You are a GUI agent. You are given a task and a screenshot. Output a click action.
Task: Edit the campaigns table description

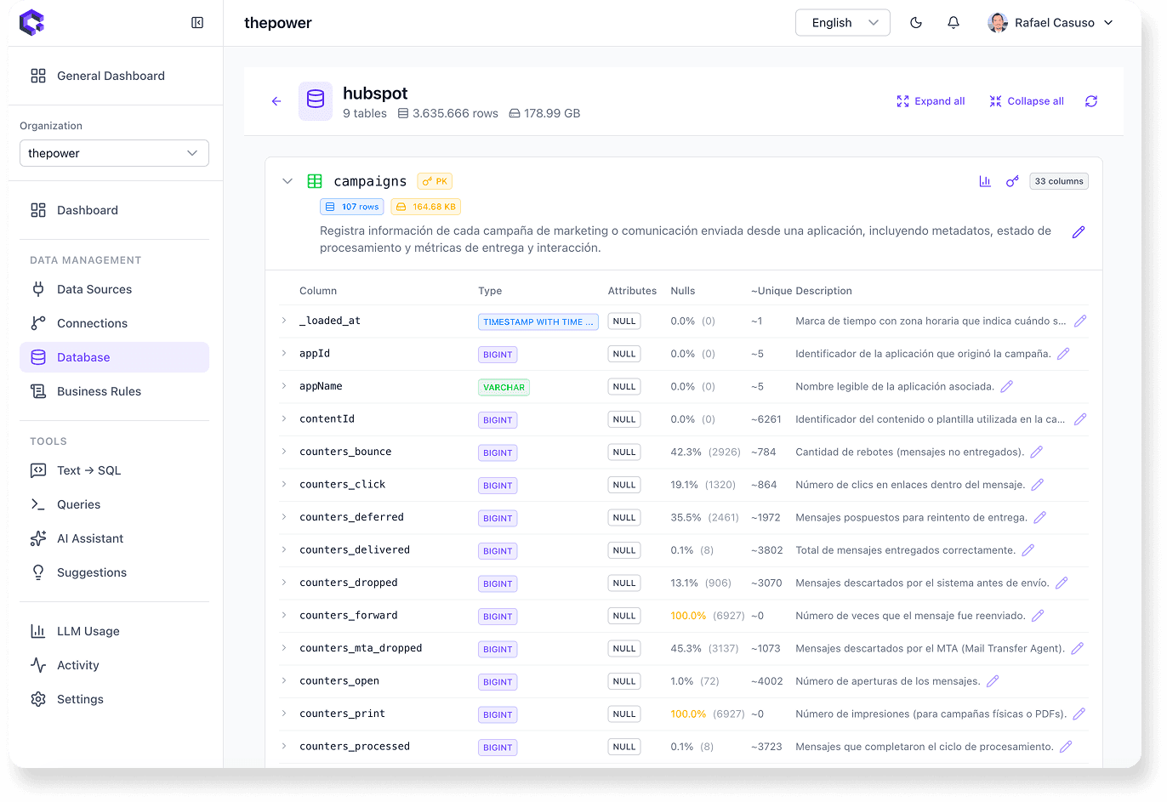(x=1079, y=232)
